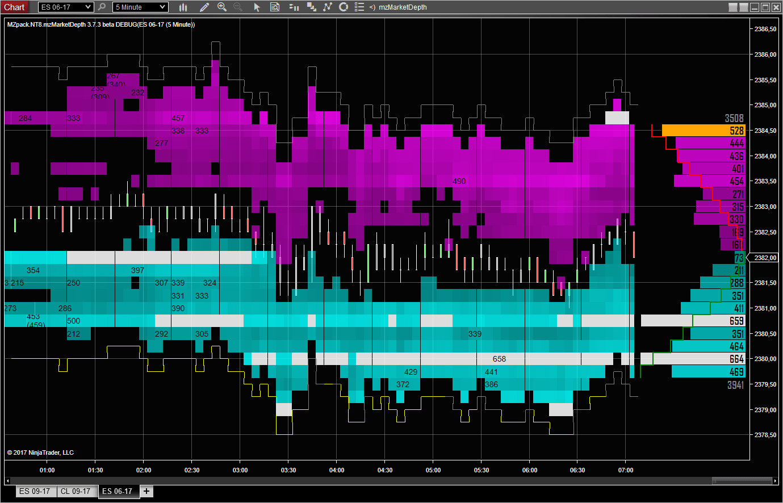The height and width of the screenshot is (503, 783).
Task: Click the instrument search magnifier icon
Action: [x=102, y=7]
